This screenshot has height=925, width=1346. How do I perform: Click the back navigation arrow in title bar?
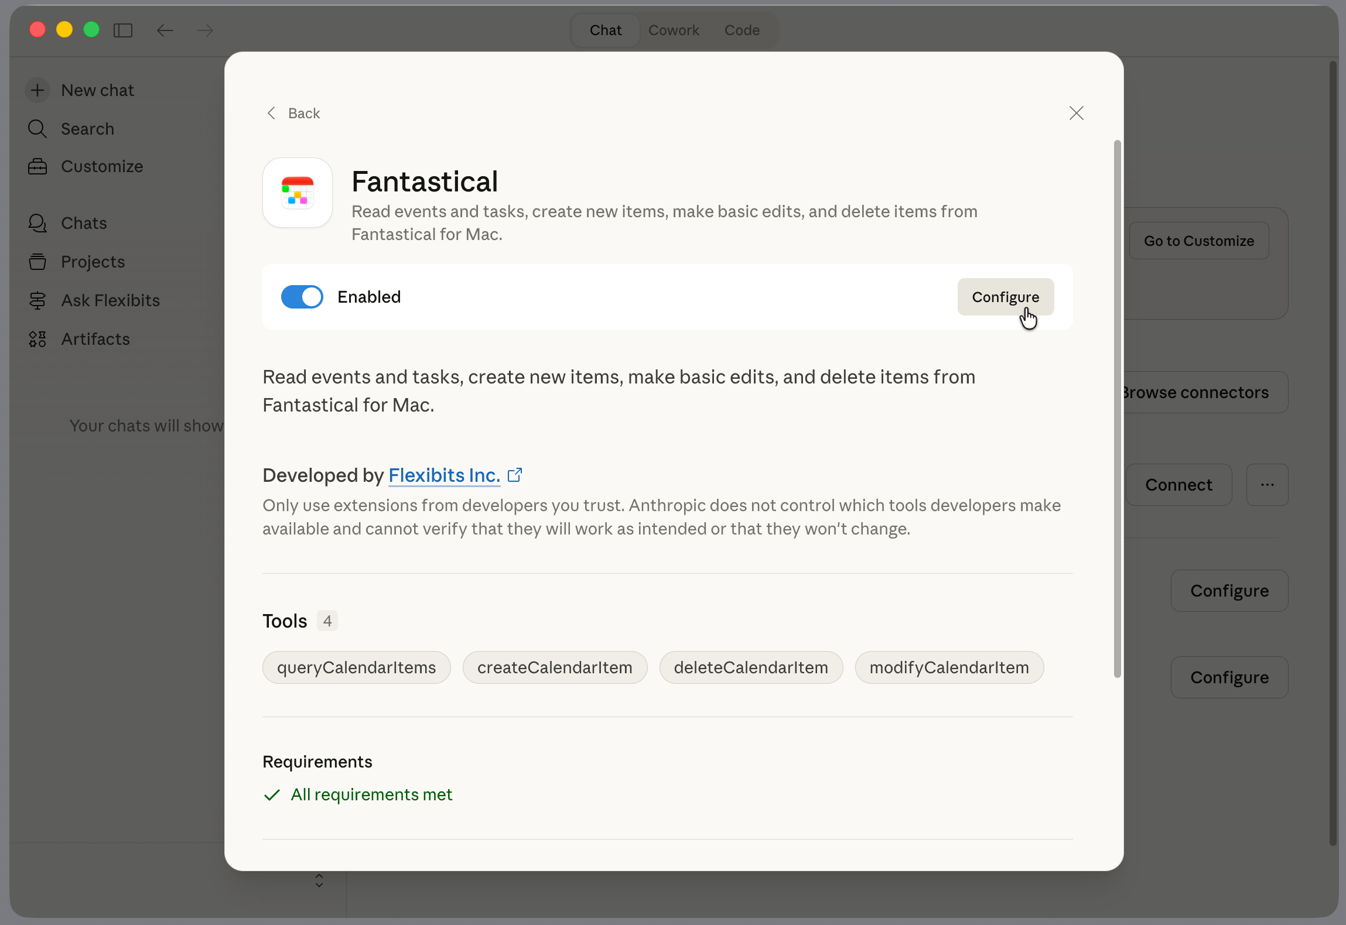tap(165, 30)
